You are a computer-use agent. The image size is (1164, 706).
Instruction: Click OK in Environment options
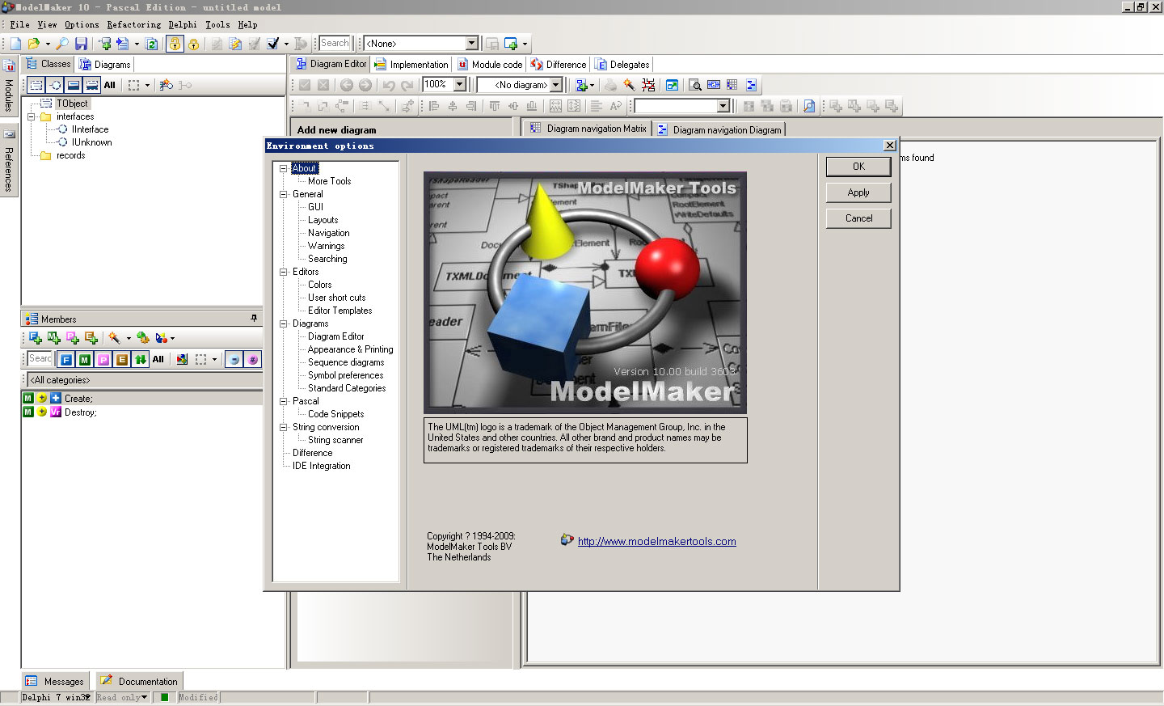pyautogui.click(x=858, y=167)
